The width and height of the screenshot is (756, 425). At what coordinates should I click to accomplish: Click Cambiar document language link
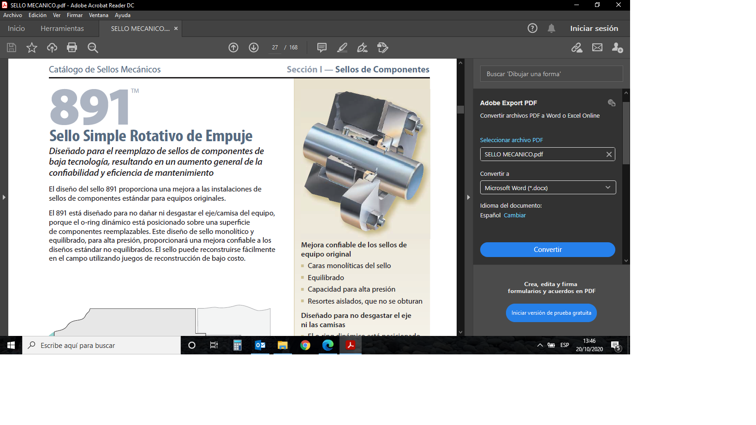point(515,215)
